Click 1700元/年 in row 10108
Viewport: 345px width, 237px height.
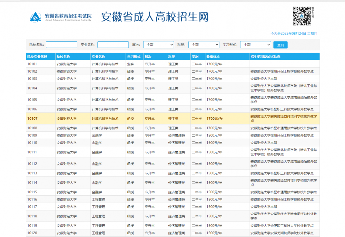tap(214, 128)
